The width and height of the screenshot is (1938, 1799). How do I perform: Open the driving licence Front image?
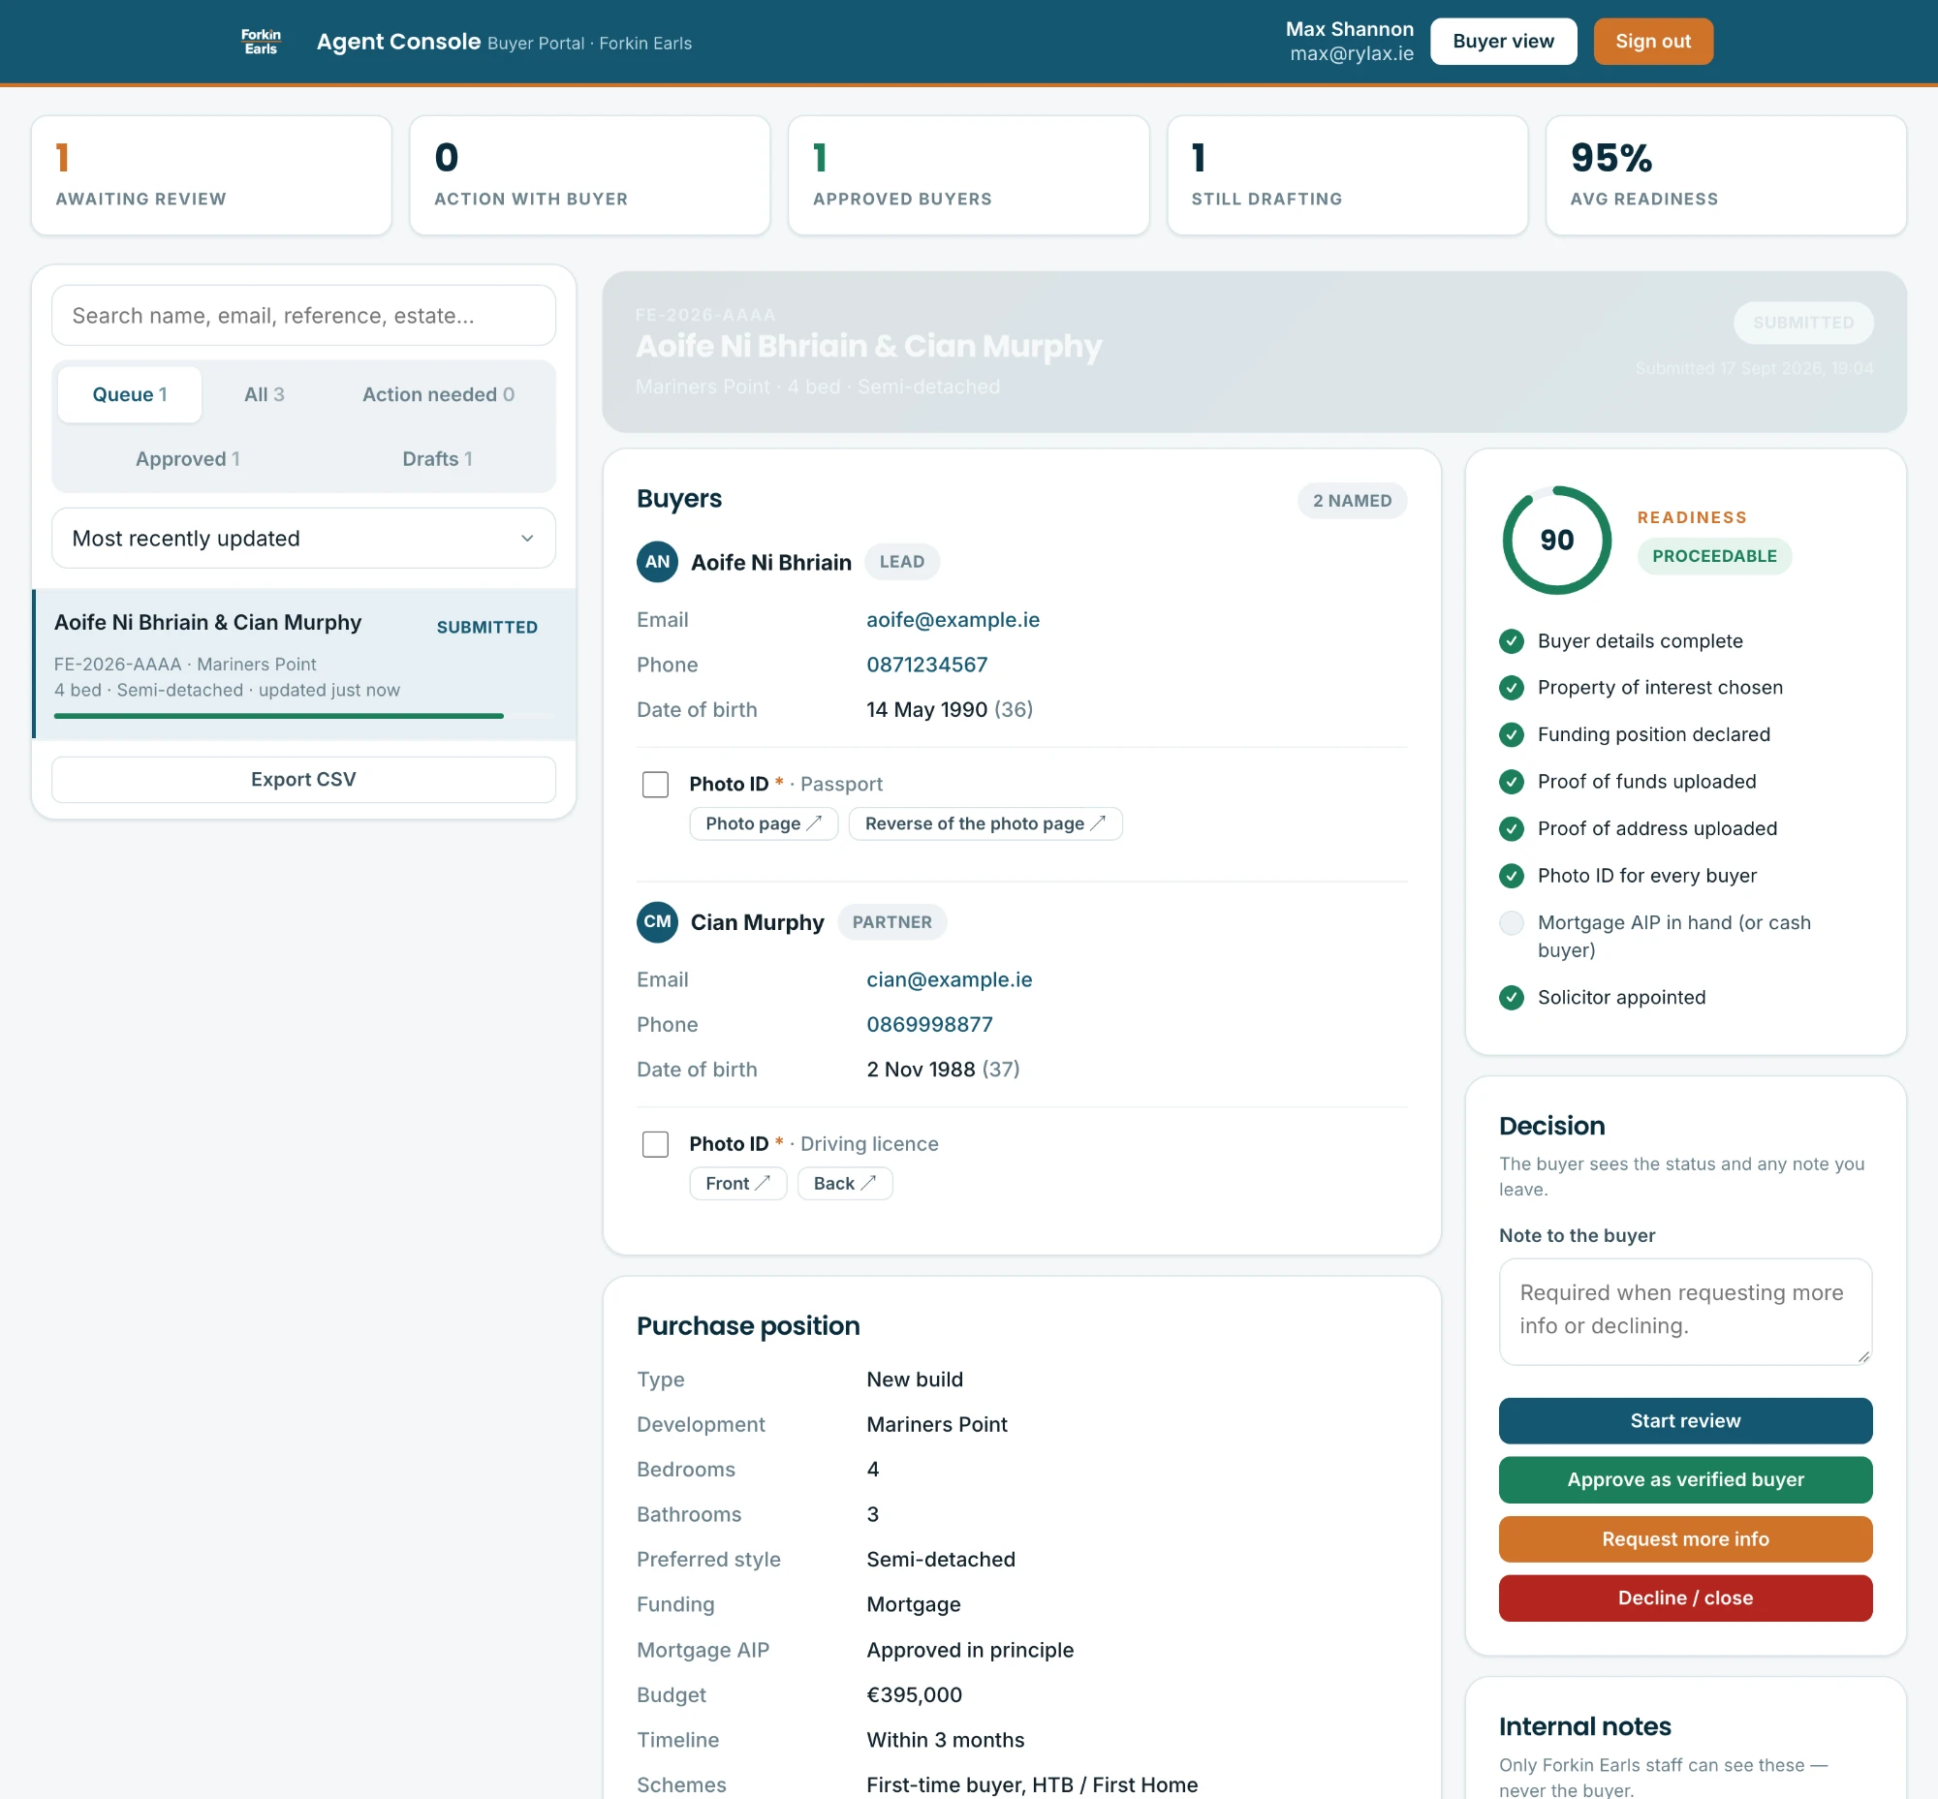pos(738,1184)
